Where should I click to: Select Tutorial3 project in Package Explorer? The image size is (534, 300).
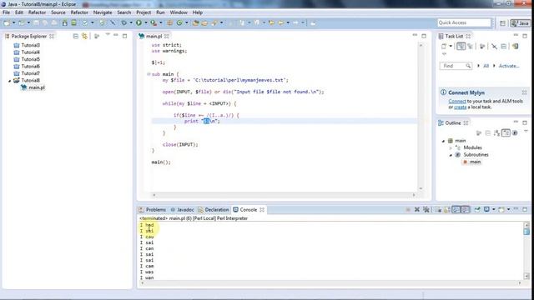click(x=27, y=45)
